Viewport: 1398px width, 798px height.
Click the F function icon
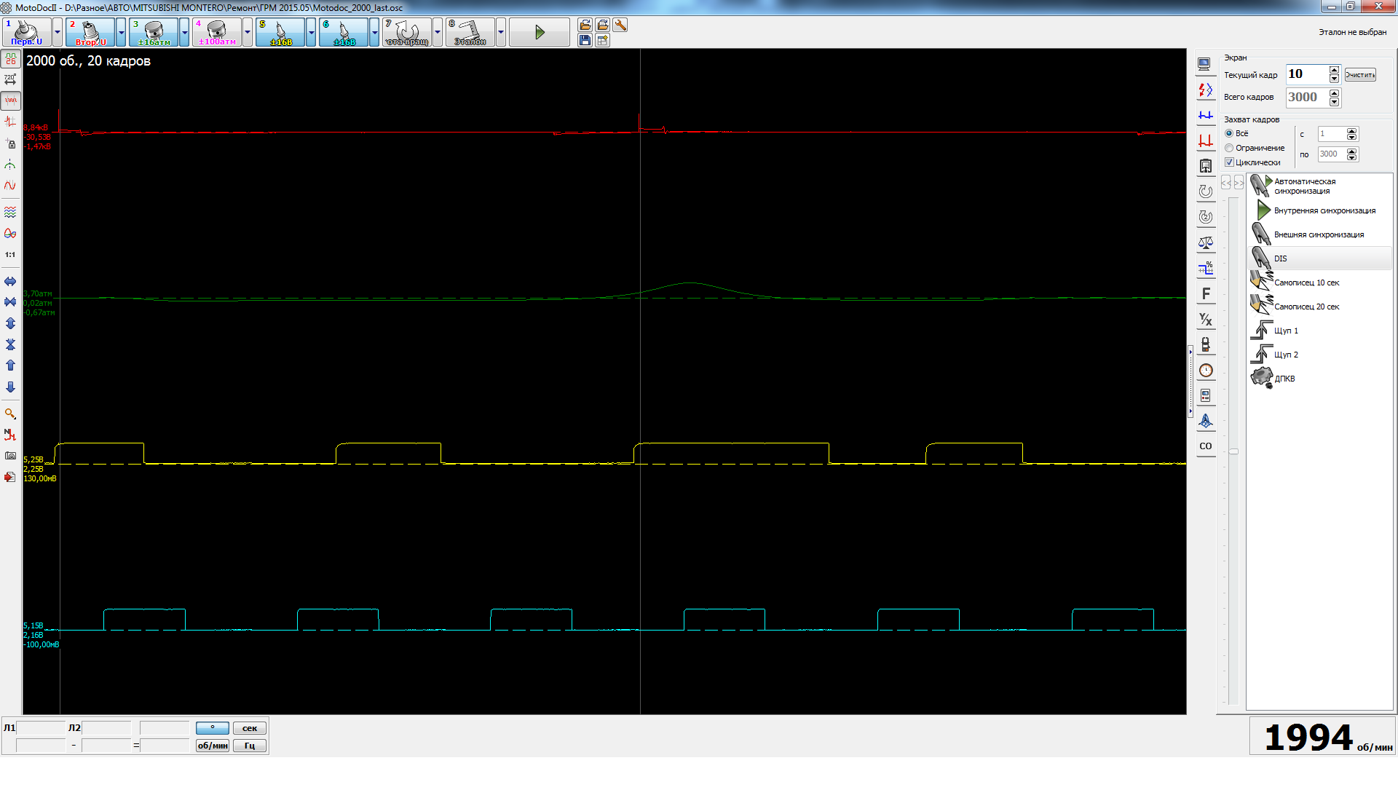pyautogui.click(x=1206, y=293)
